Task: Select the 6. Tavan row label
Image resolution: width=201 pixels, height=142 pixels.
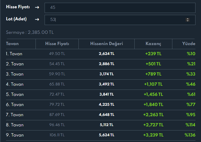Action: point(15,105)
